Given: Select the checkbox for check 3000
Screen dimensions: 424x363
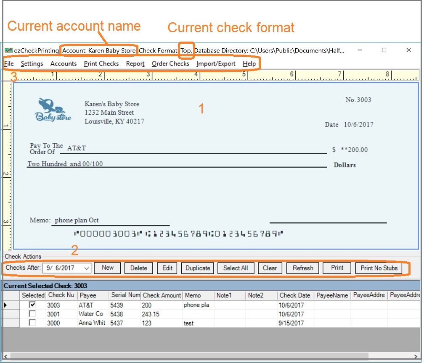Looking at the screenshot, I should tap(32, 323).
